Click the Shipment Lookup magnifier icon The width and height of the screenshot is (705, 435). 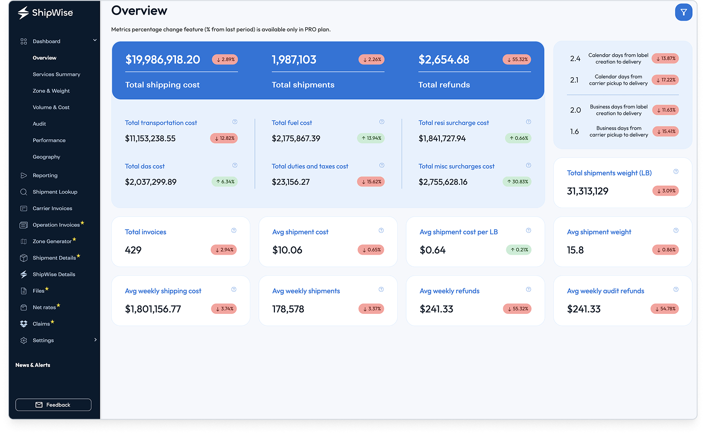[23, 192]
